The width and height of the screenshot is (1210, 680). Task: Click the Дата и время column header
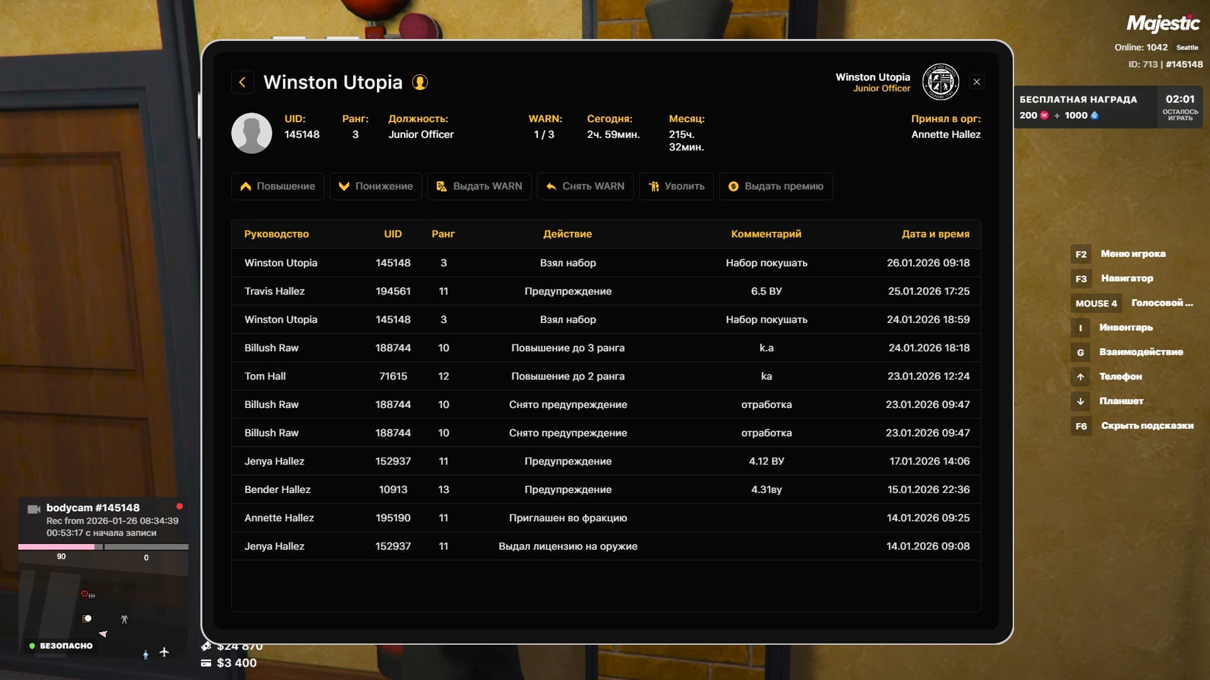pos(935,234)
